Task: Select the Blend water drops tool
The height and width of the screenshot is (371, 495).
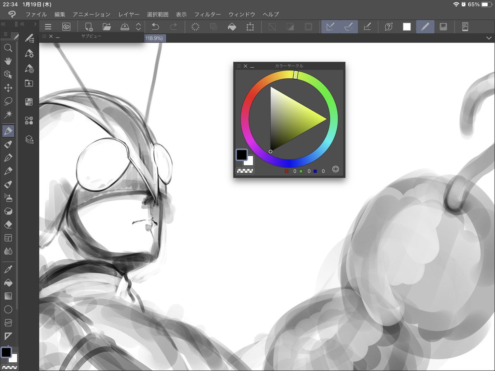Action: [8, 251]
